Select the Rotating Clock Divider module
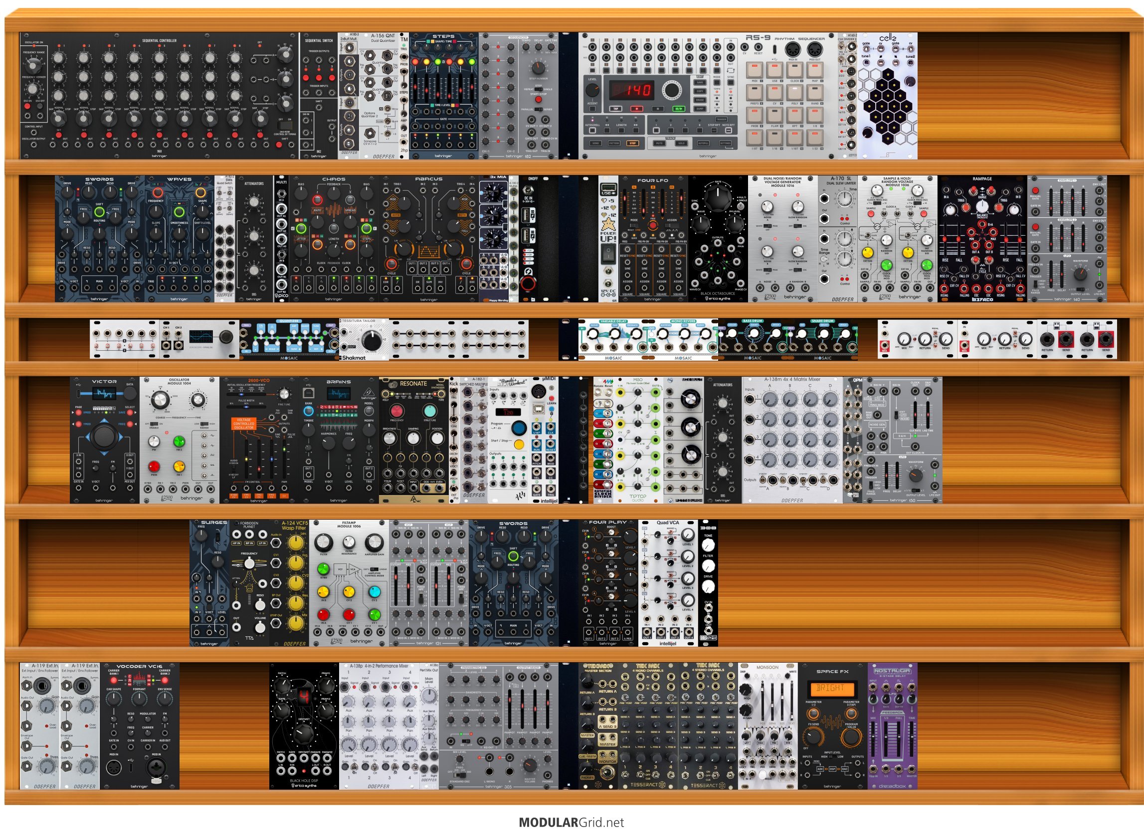1144x833 pixels. (603, 440)
